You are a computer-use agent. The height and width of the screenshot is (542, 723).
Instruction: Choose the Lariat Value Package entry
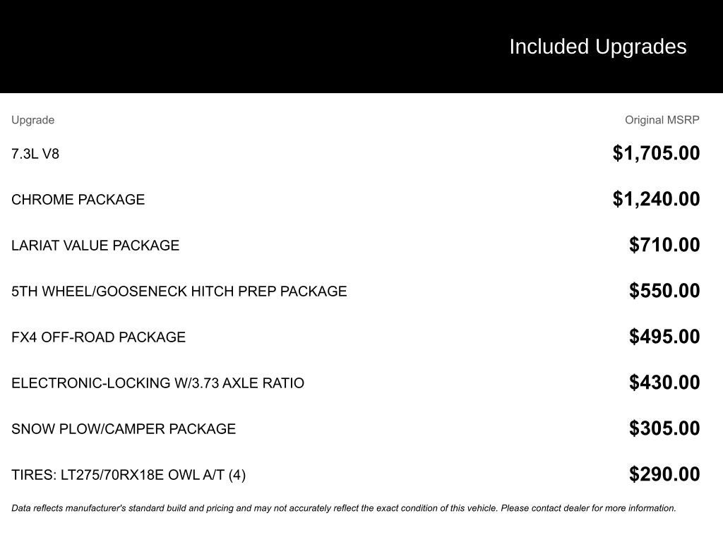[95, 246]
